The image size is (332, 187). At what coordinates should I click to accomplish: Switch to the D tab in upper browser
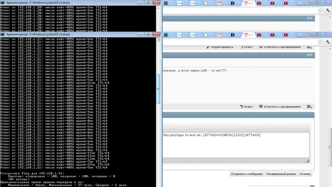pos(233,3)
